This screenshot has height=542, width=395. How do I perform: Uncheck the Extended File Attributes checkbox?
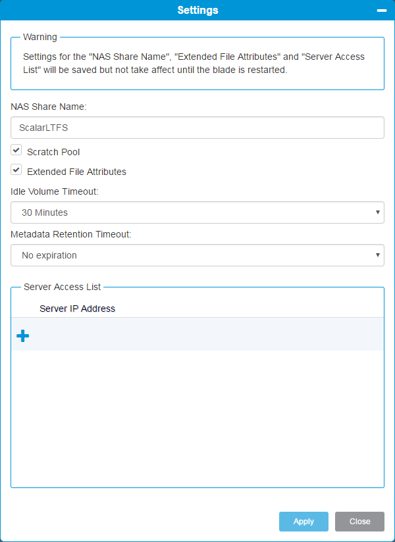tap(16, 170)
